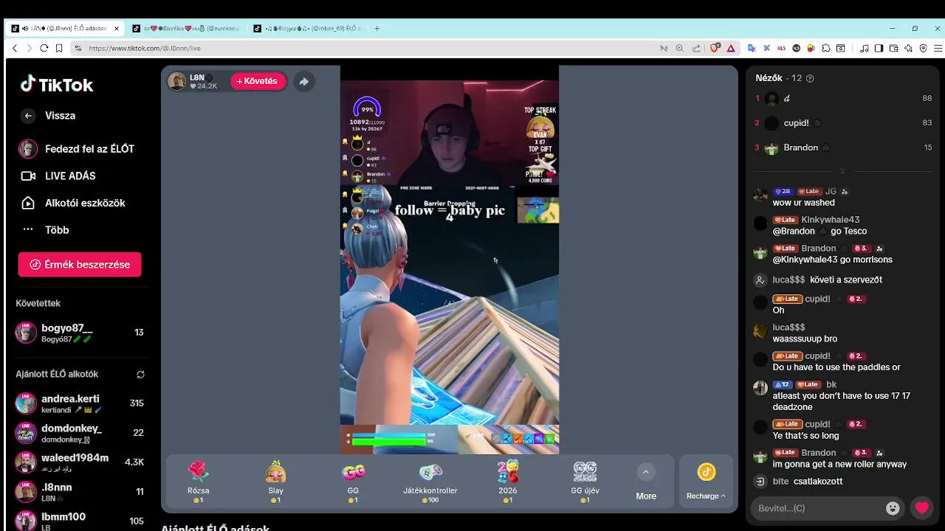Open Brave Wallet icon
Image resolution: width=945 pixels, height=531 pixels.
pos(893,48)
